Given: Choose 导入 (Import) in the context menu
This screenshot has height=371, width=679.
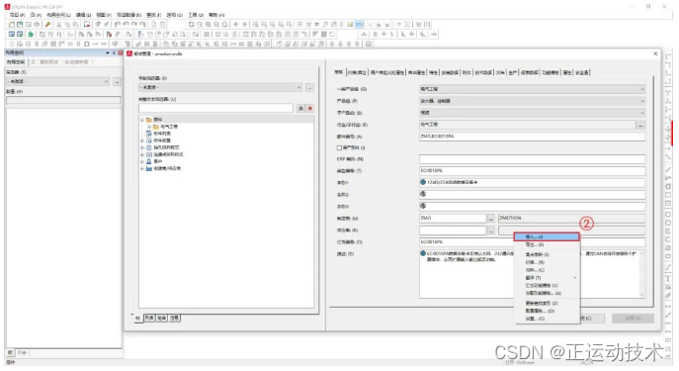Looking at the screenshot, I should point(547,237).
